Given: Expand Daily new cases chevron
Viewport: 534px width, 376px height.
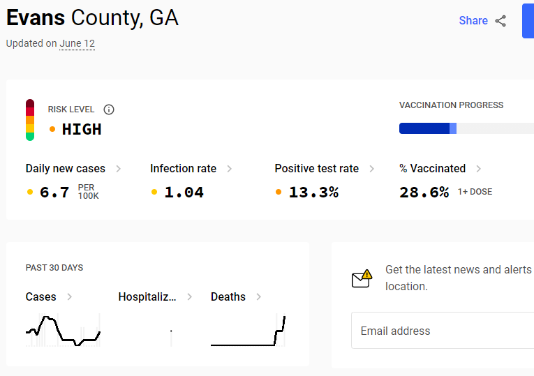Looking at the screenshot, I should tap(118, 169).
